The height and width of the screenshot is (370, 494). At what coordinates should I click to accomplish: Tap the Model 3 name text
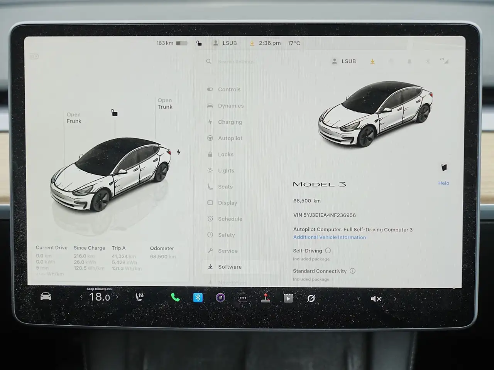[320, 184]
